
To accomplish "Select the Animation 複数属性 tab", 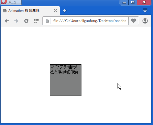I will [30, 11].
